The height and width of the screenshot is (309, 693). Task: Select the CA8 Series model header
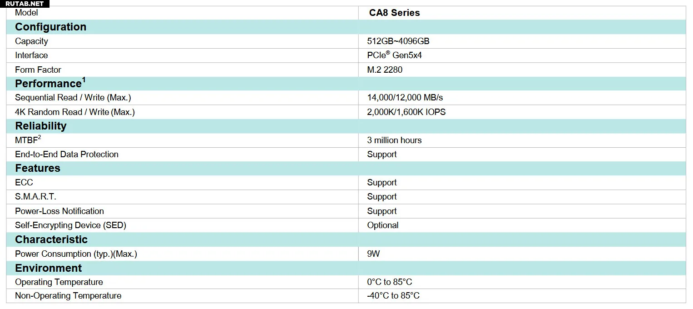click(394, 13)
